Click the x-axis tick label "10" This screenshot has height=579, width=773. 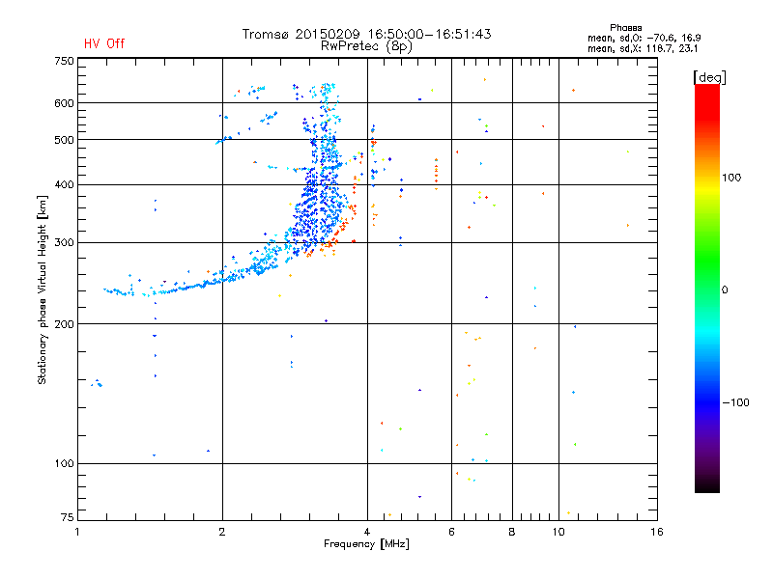click(558, 532)
